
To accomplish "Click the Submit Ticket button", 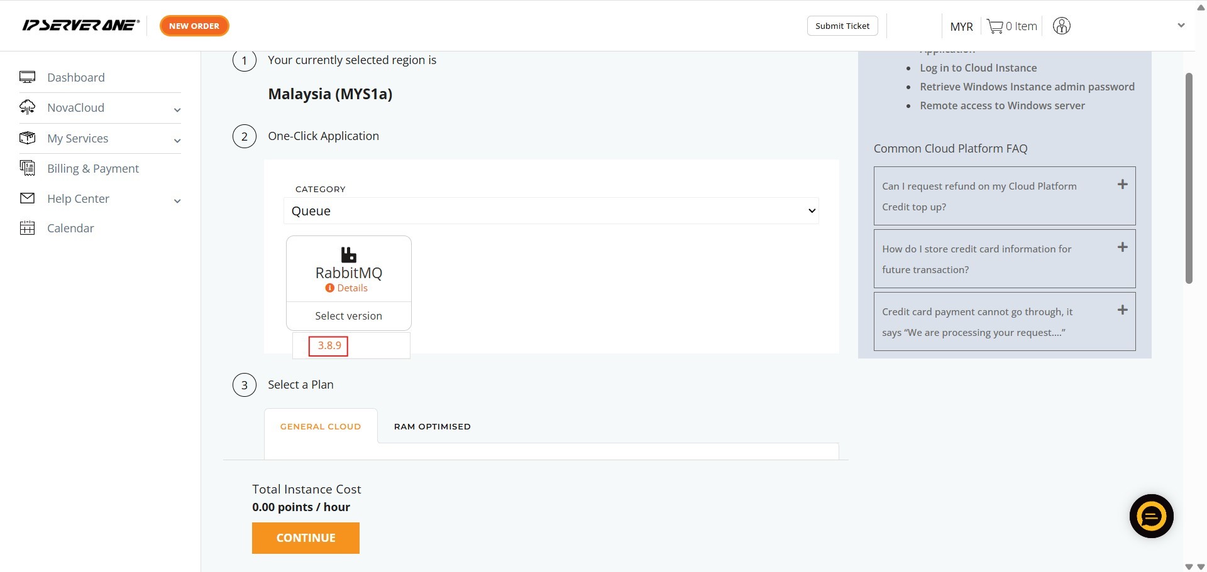I will tap(842, 26).
